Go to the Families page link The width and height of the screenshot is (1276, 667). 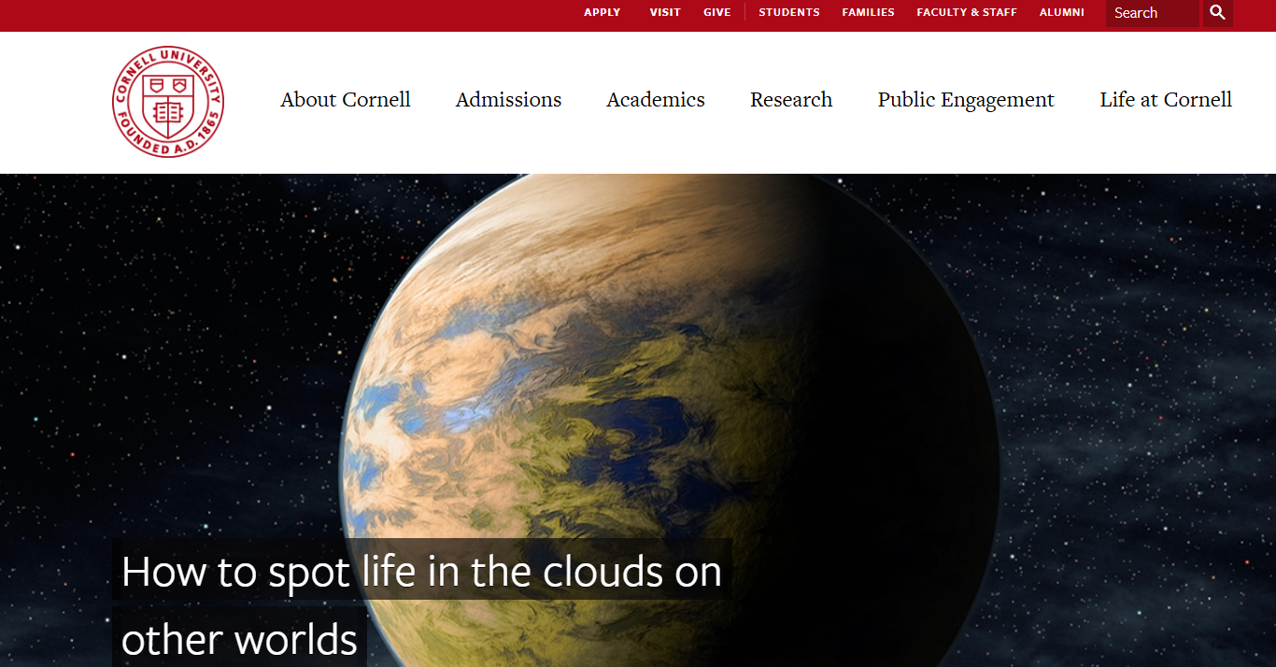pyautogui.click(x=868, y=12)
